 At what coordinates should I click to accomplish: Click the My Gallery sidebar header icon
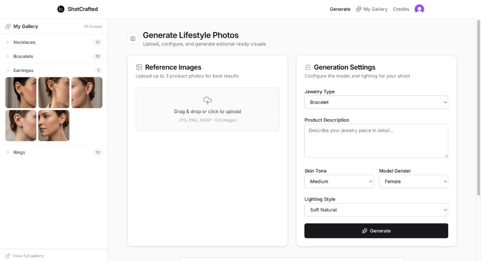(8, 26)
